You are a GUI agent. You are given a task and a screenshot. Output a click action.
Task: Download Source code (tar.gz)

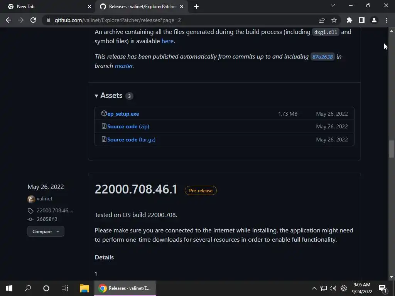click(131, 140)
